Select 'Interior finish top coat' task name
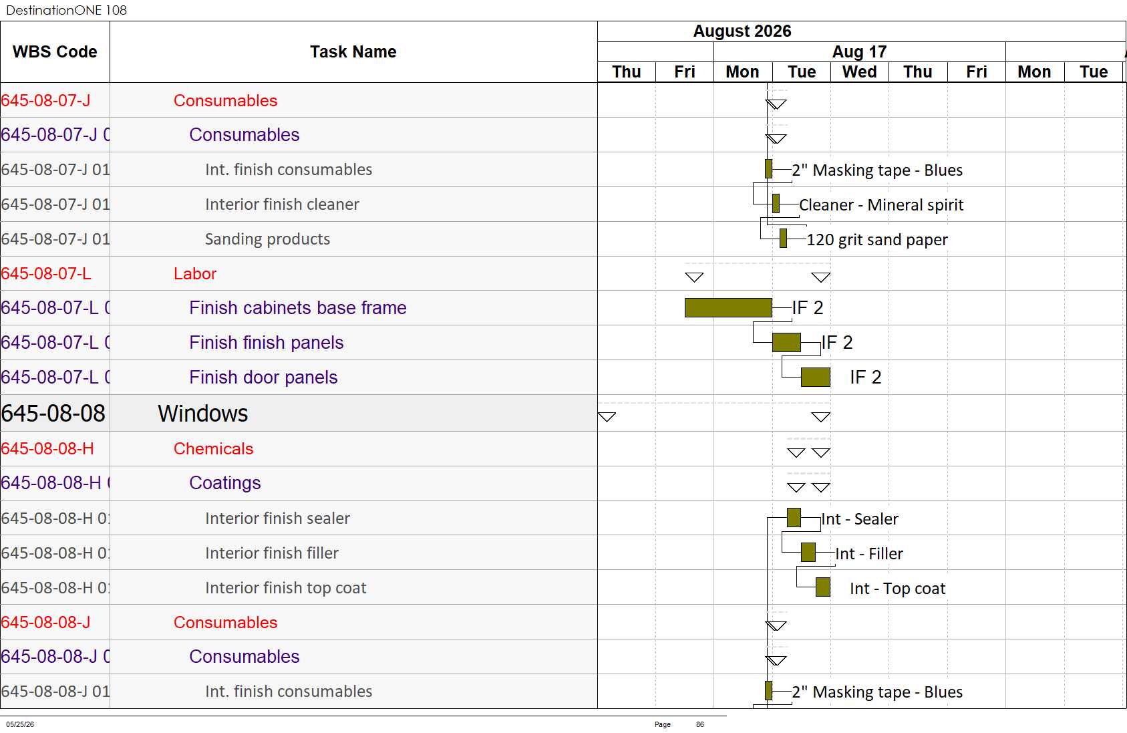This screenshot has height=733, width=1127. 286,588
